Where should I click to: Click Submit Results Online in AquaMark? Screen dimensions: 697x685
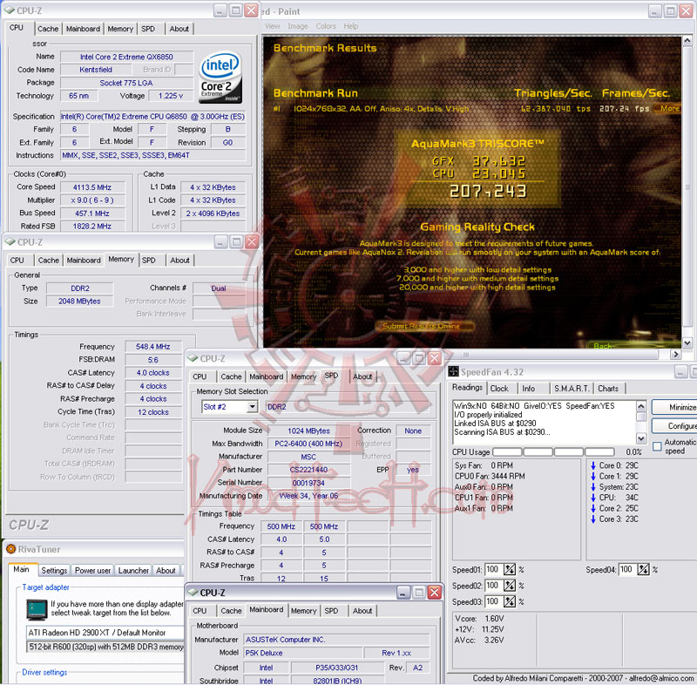click(421, 326)
